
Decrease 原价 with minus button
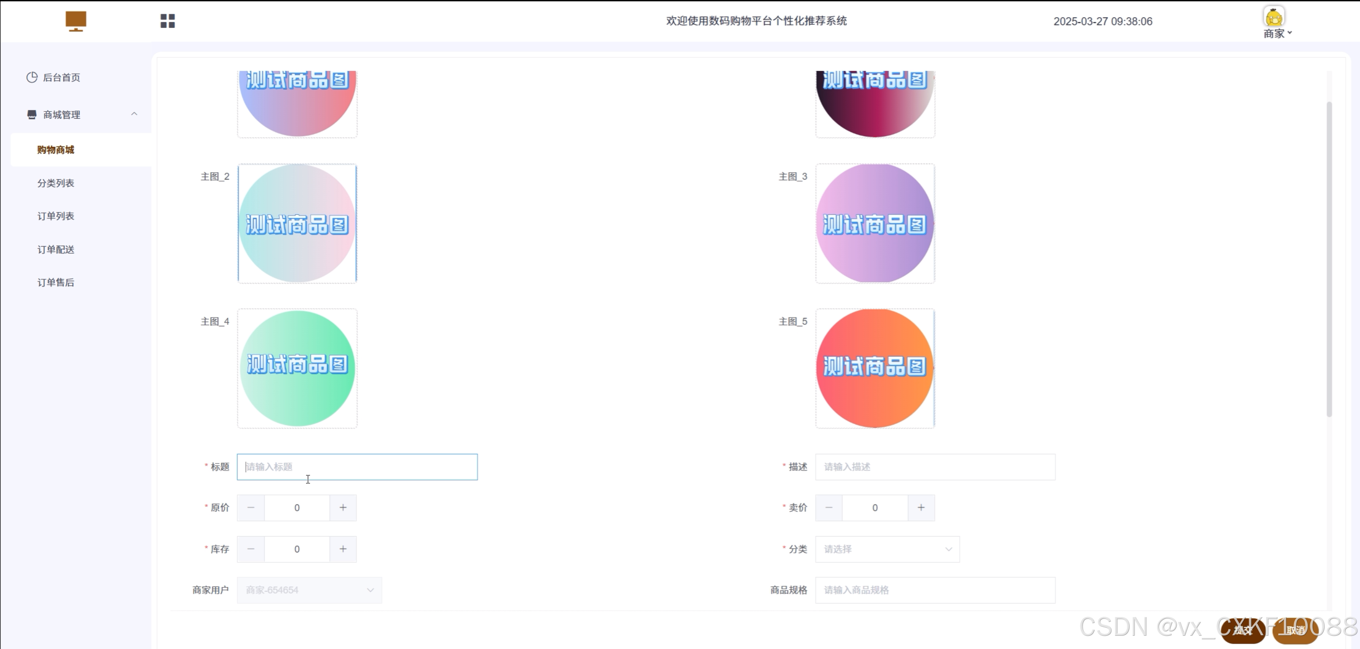click(x=251, y=508)
